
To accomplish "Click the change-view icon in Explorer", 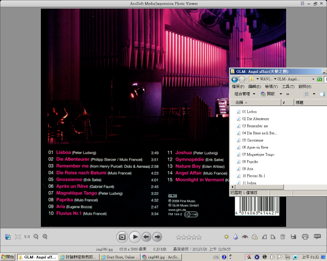I will (x=306, y=94).
